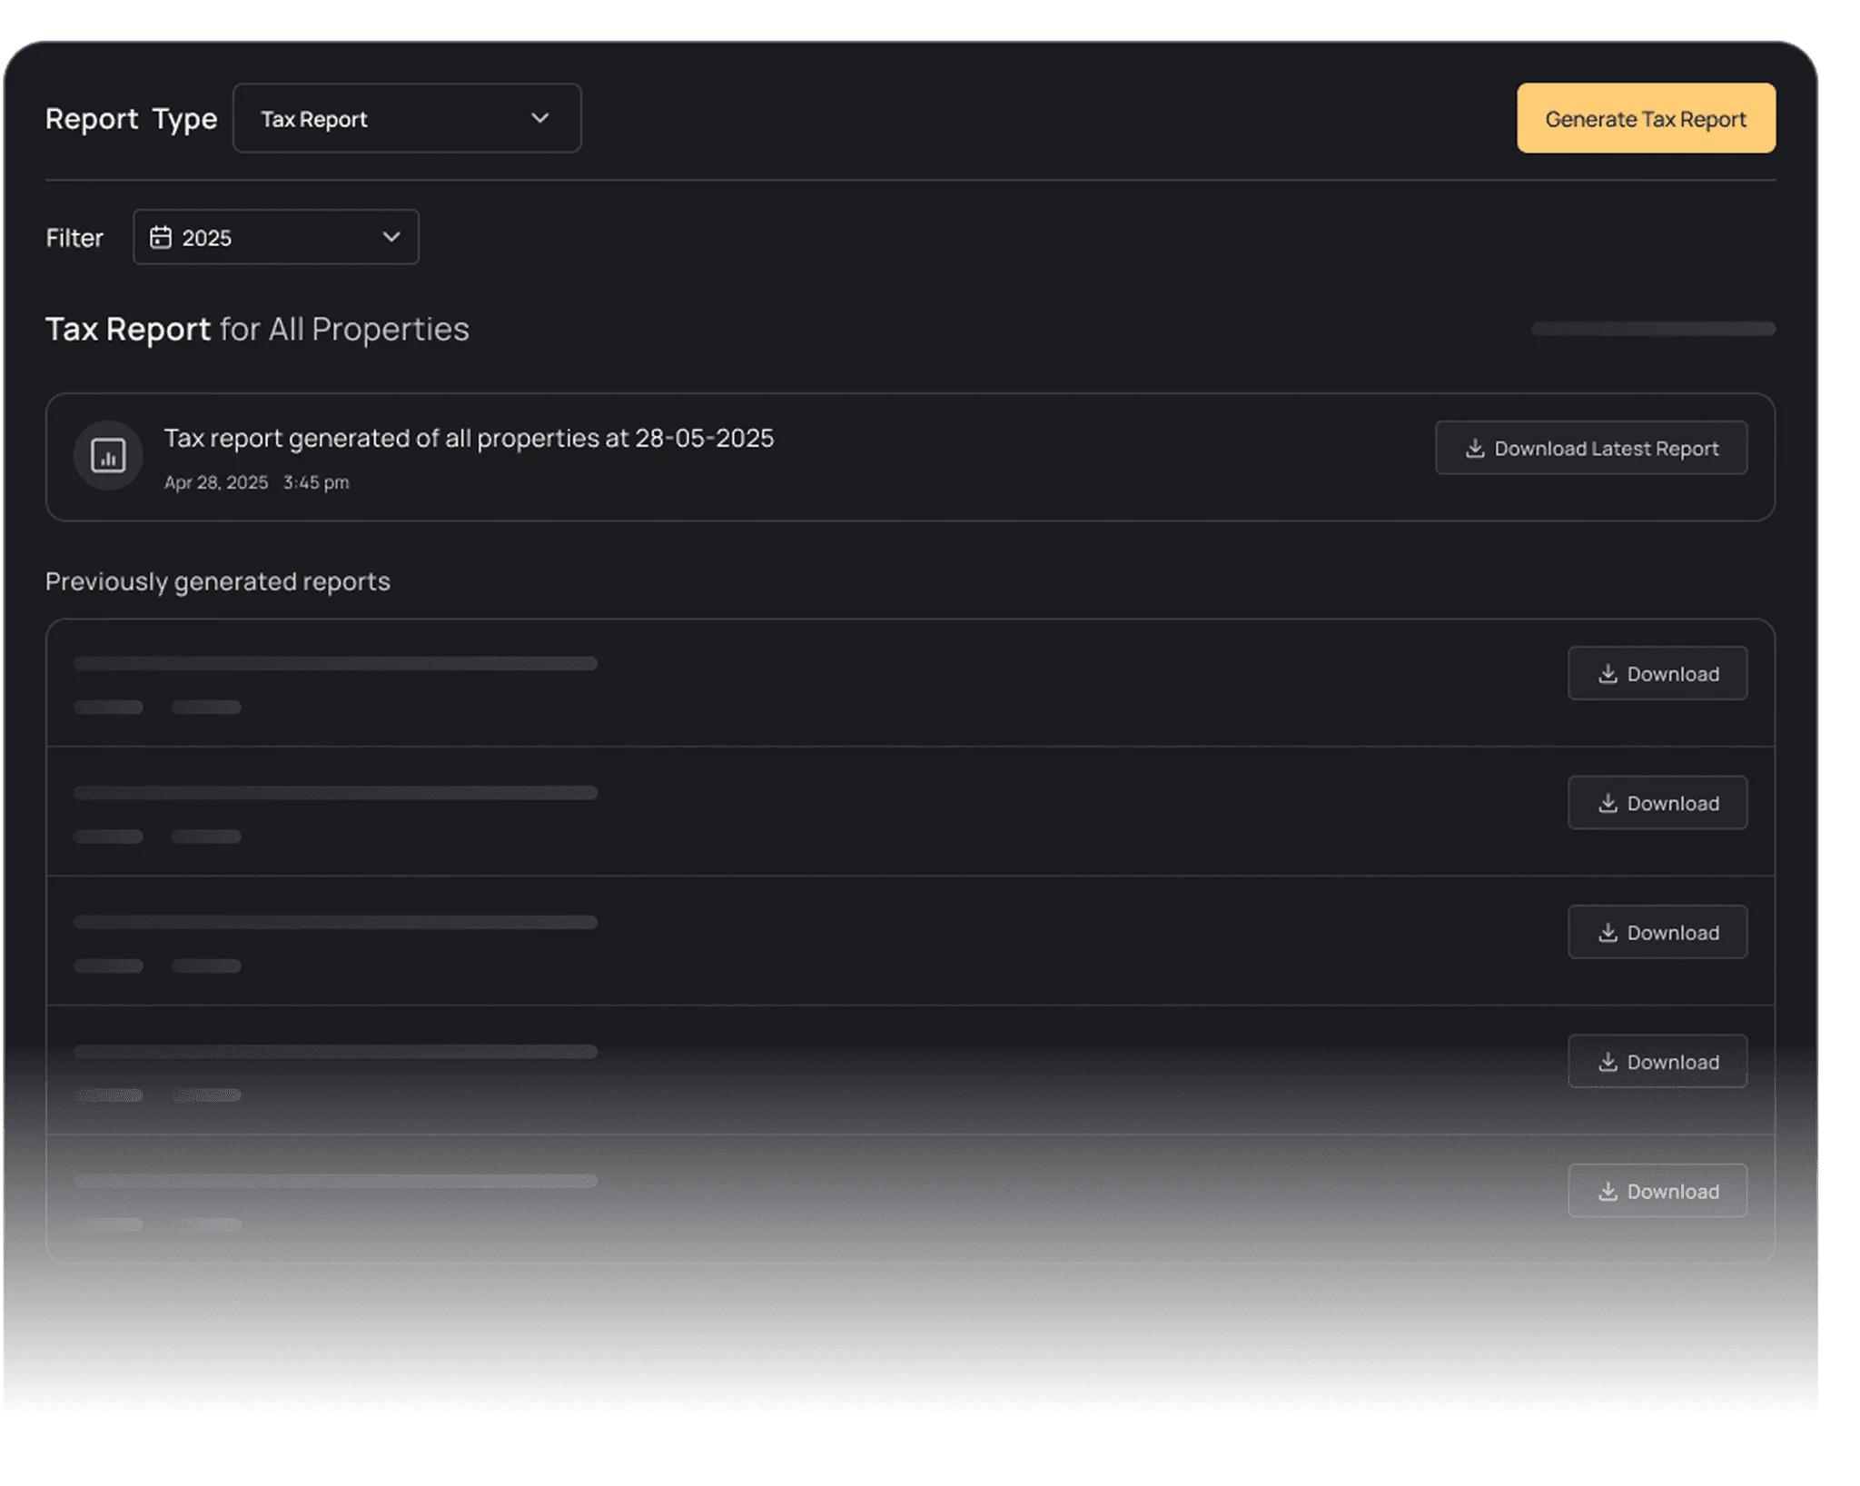Click the chevron beside 2025
1860x1486 pixels.
[x=391, y=237]
